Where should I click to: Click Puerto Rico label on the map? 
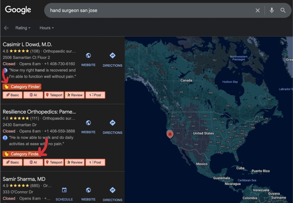tap(260, 171)
